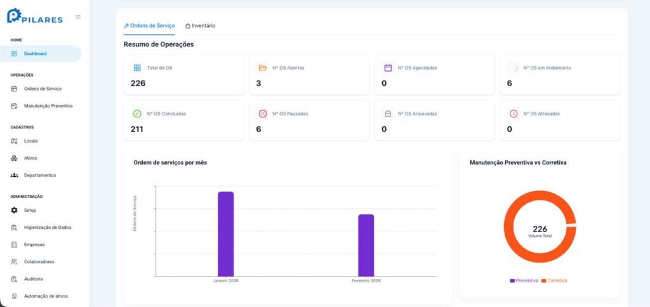
Task: Switch to the Inventário tab
Action: pos(200,25)
